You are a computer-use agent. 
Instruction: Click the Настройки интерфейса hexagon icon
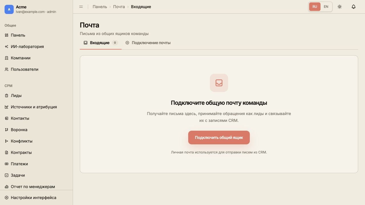tap(7, 198)
